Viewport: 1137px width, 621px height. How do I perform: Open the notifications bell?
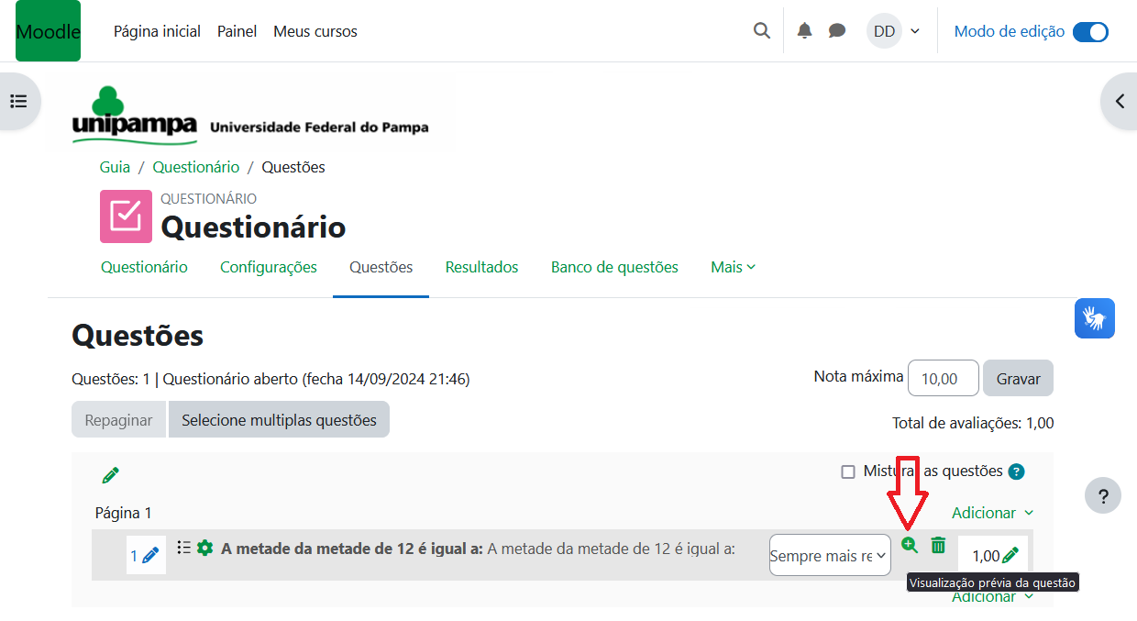(804, 31)
